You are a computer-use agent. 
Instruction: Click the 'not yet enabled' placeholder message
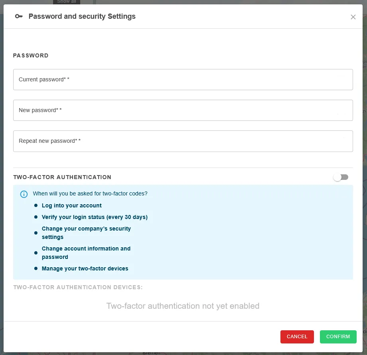point(183,306)
